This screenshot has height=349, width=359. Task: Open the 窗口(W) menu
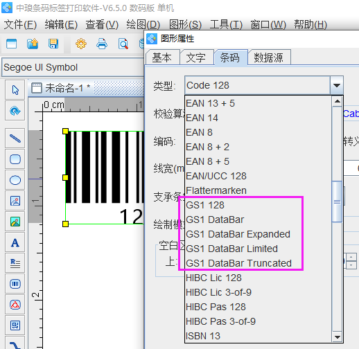tap(268, 24)
